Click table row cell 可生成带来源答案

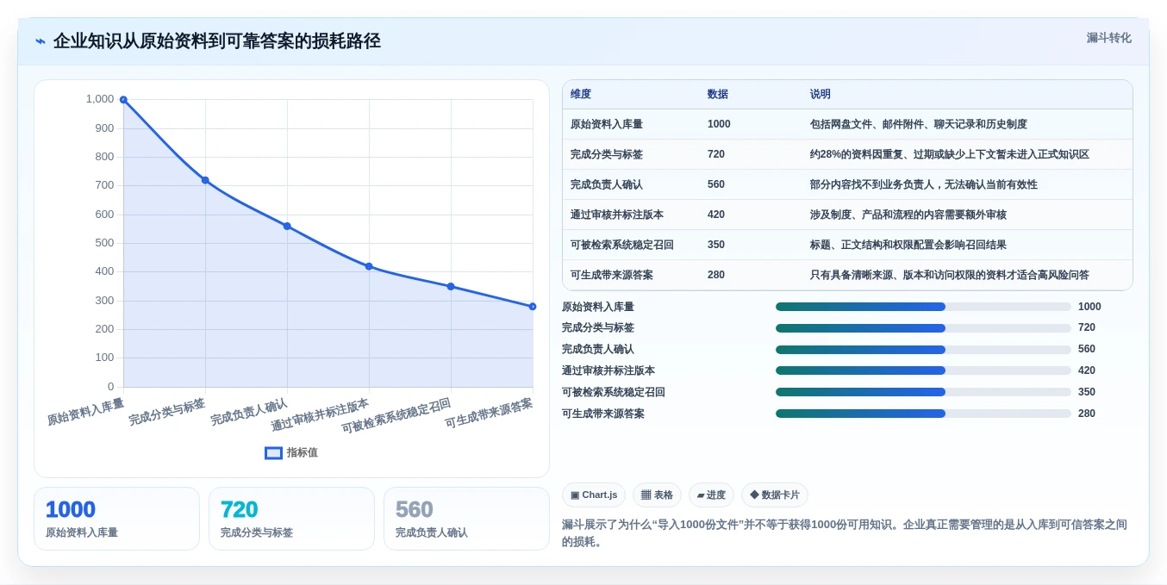[x=612, y=275]
